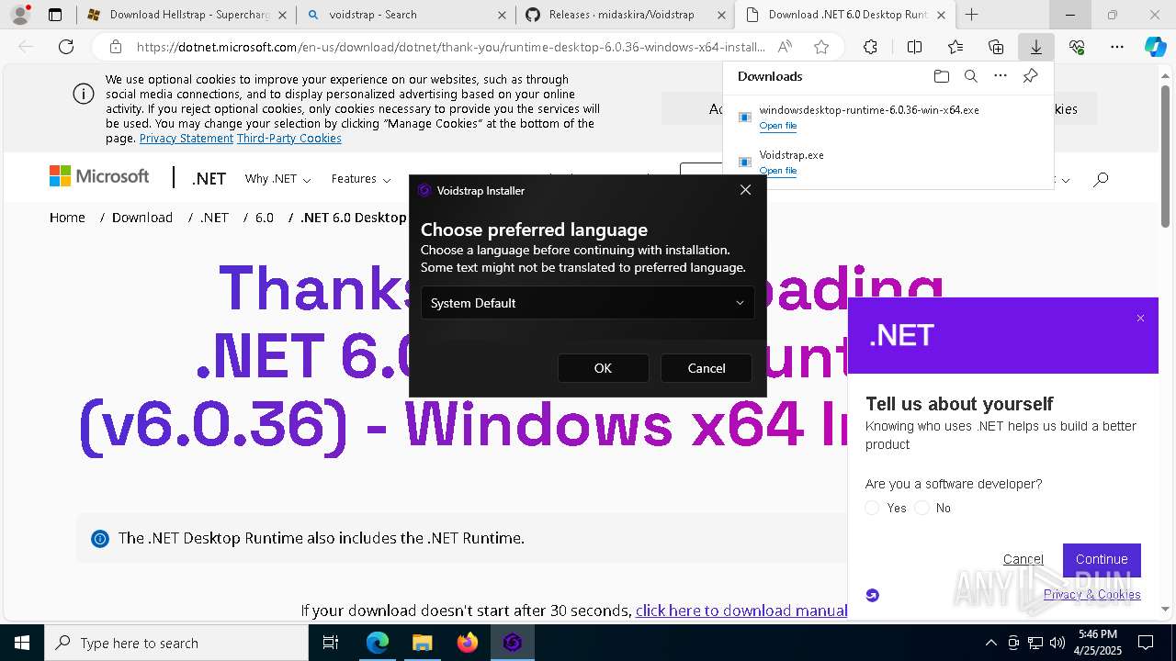The image size is (1176, 661).
Task: Click the Downloads toolbar icon
Action: pos(1036,47)
